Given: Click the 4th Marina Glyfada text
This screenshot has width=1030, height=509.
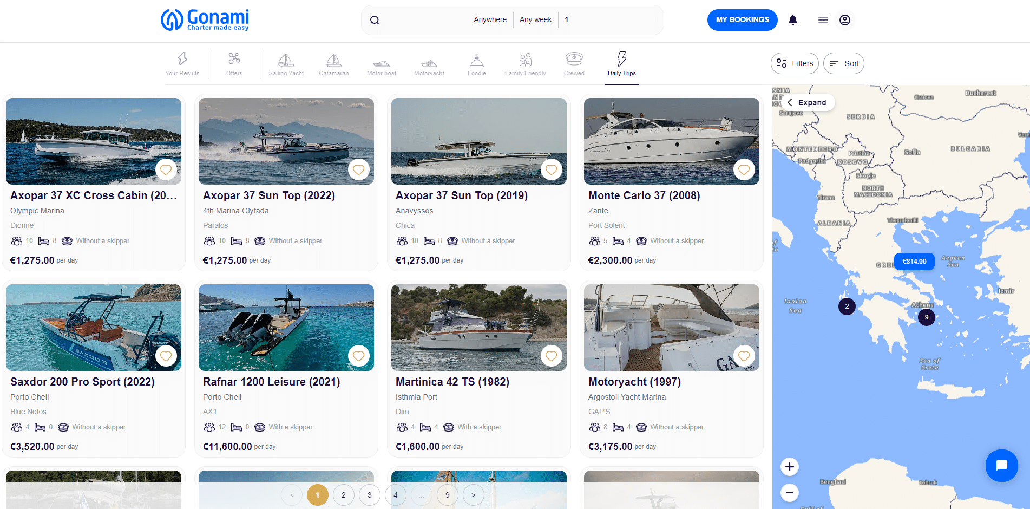Looking at the screenshot, I should (x=236, y=211).
